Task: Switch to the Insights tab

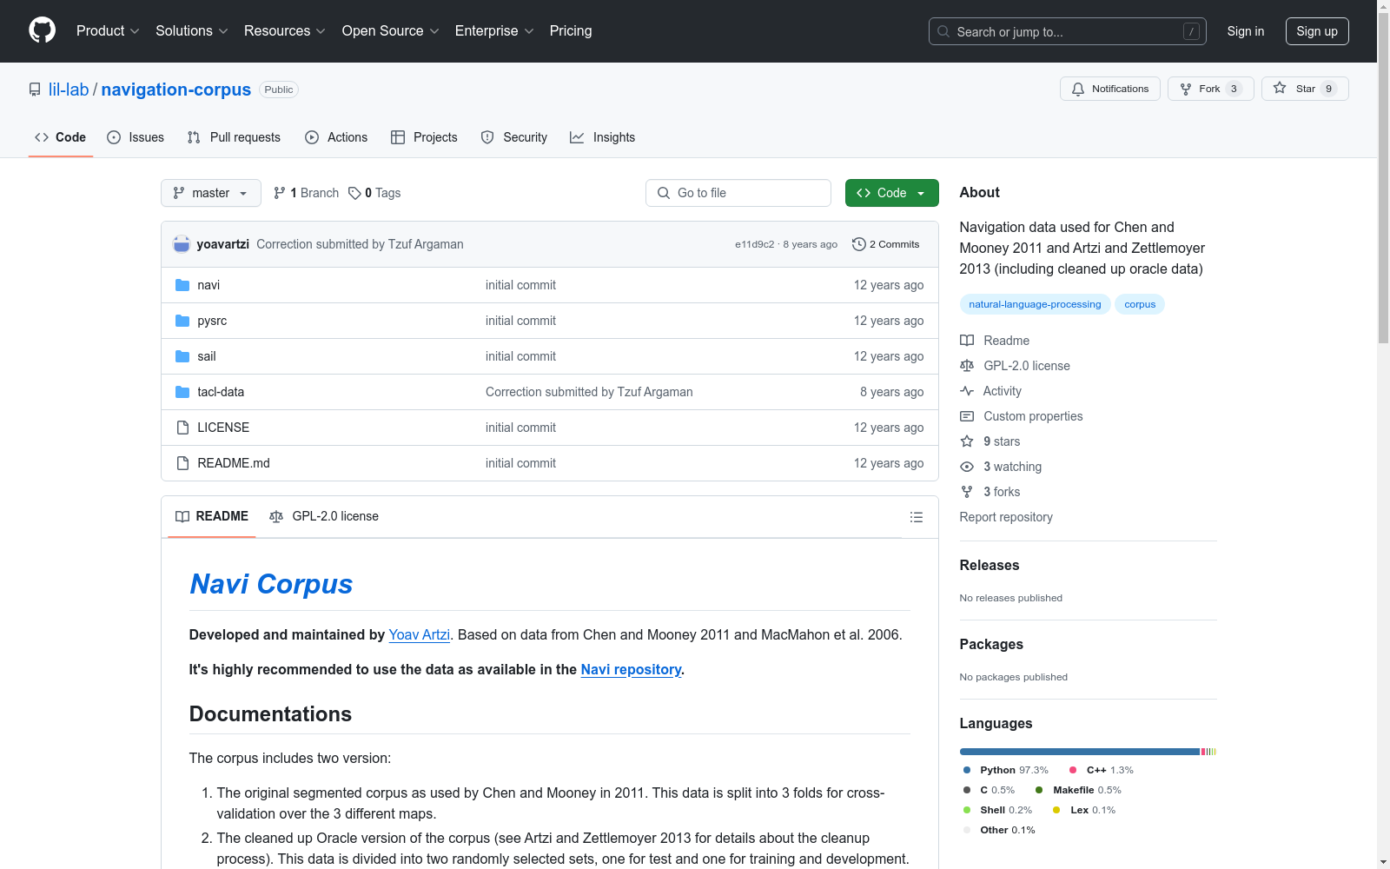Action: coord(603,137)
